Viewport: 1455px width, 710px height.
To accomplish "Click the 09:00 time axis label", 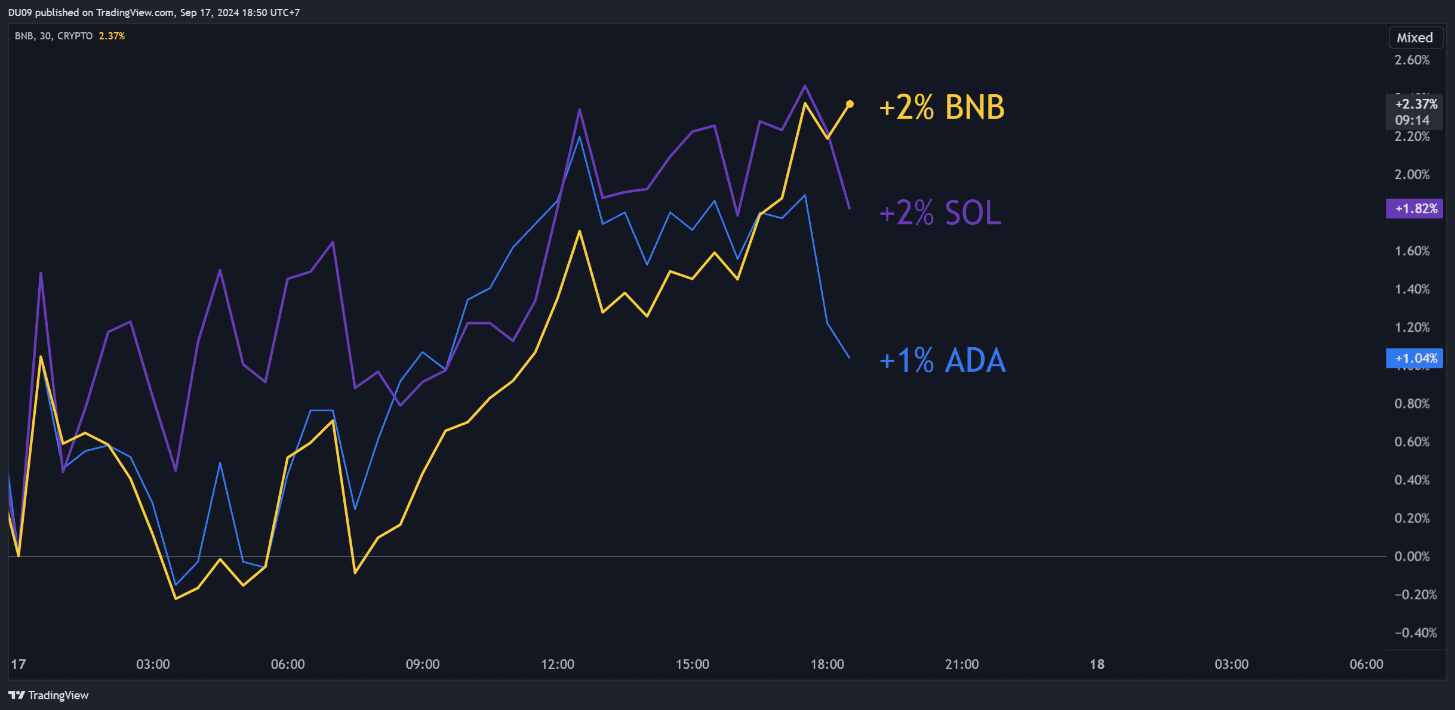I will coord(423,664).
